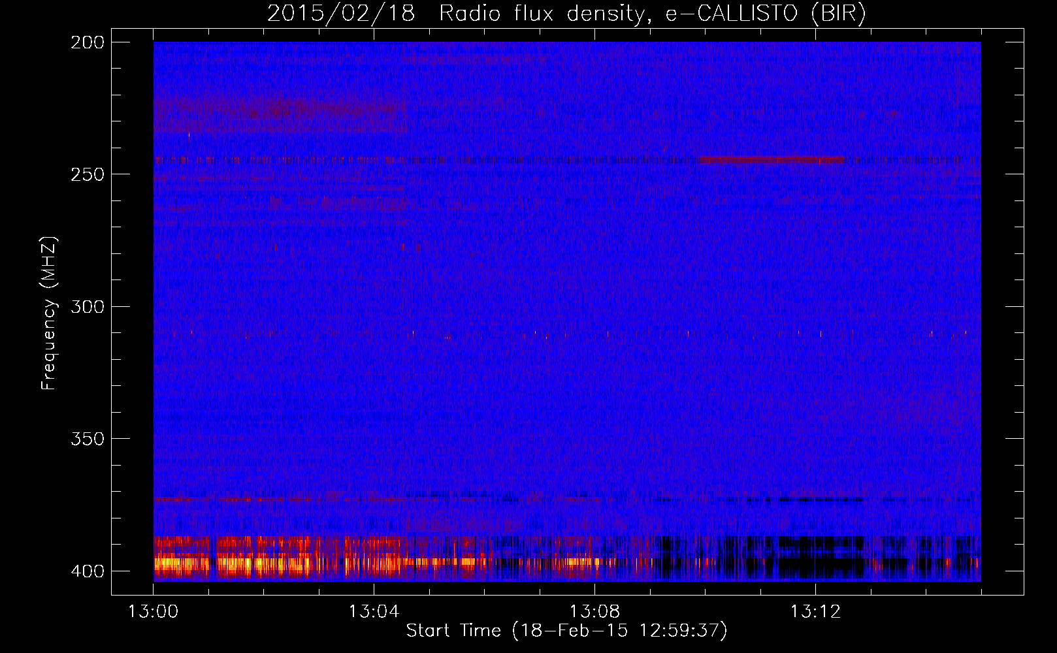
Task: Click the 400 frequency tick label
Action: (88, 571)
